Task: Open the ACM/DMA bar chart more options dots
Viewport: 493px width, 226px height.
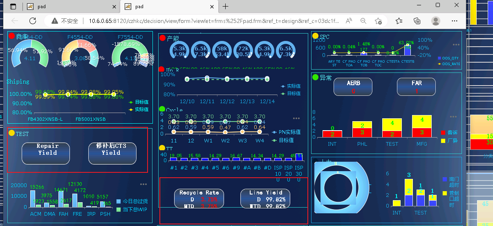Action: (x=143, y=184)
